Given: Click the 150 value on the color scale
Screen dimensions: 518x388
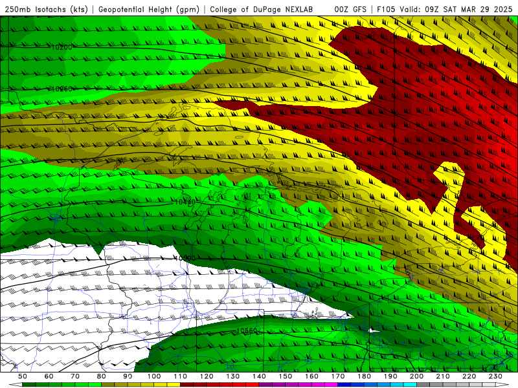Looking at the screenshot, I should pyautogui.click(x=286, y=376).
